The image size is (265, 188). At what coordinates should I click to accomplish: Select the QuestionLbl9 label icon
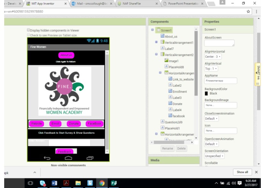click(162, 121)
